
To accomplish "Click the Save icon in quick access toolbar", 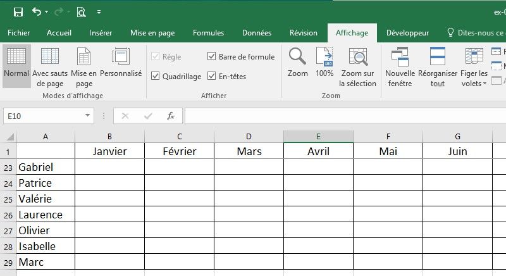I will click(18, 12).
